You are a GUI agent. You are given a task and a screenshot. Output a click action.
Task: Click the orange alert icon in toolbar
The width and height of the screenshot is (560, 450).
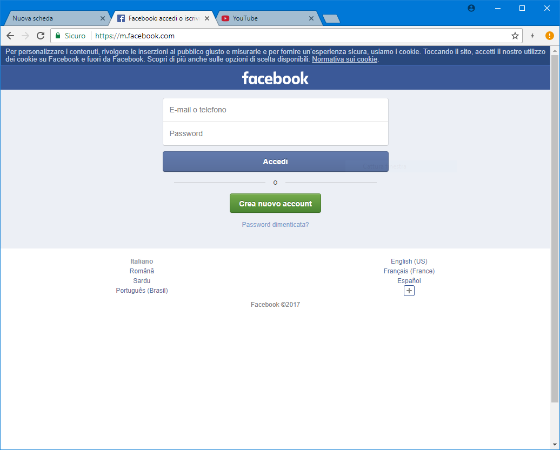click(x=550, y=36)
